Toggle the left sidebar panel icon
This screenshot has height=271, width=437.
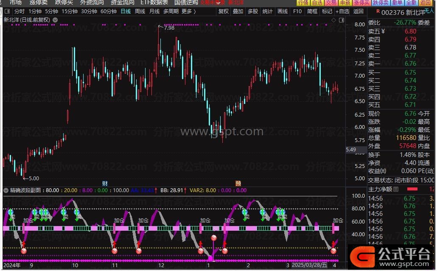click(x=8, y=11)
